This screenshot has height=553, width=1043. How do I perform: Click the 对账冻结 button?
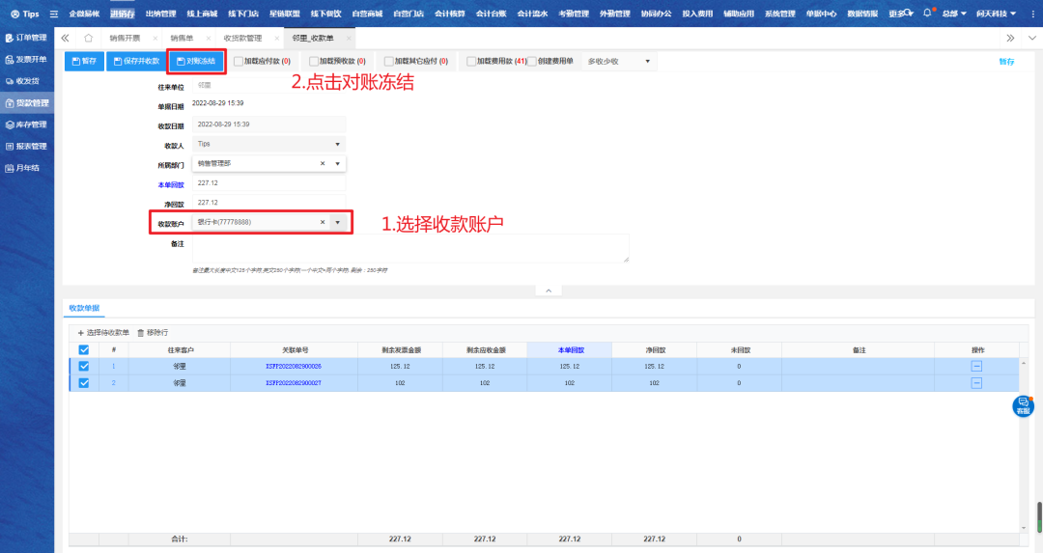tap(196, 62)
